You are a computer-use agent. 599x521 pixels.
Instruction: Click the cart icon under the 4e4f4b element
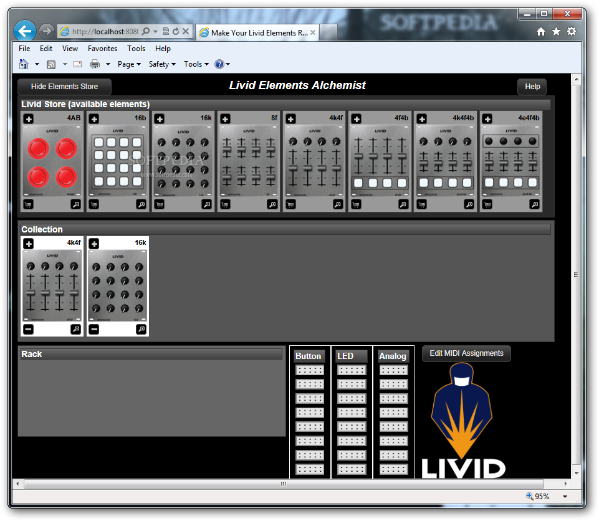[487, 204]
